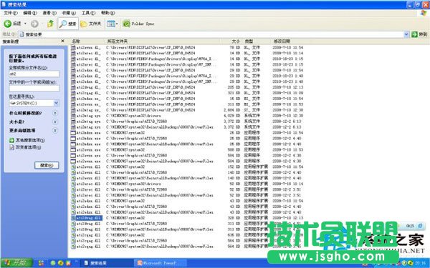
Task: Click the 搜索(R) search button
Action: click(47, 165)
